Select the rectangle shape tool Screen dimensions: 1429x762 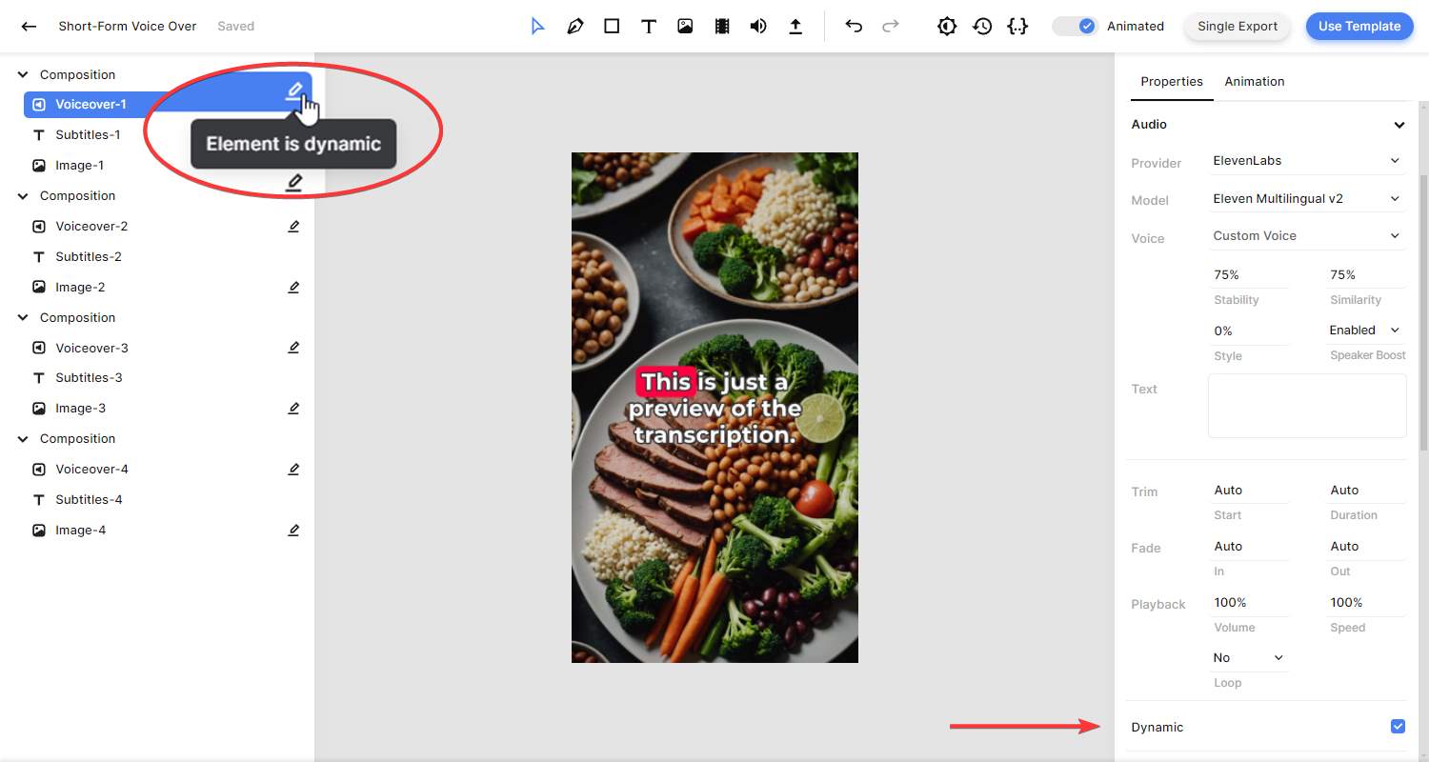(x=612, y=27)
